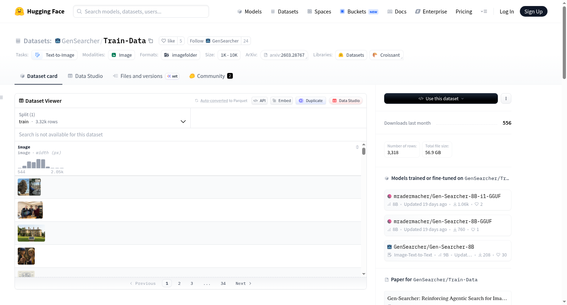Open Spaces in the top navigation
567x305 pixels.
click(319, 11)
